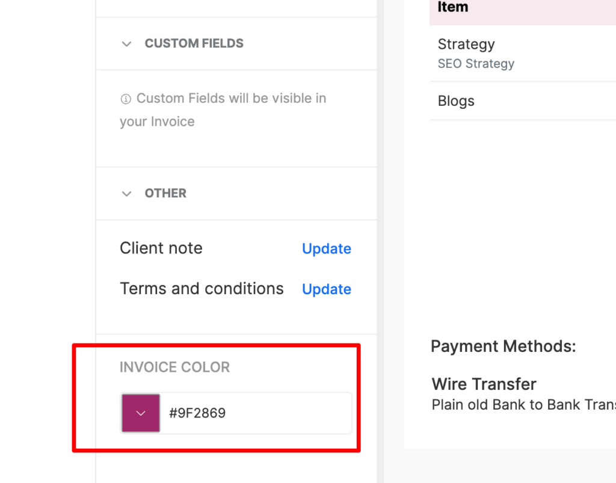Click the Item column header

tap(452, 7)
